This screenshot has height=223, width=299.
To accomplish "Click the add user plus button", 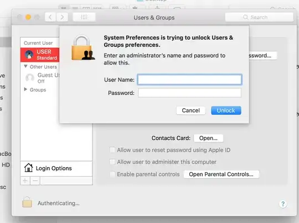I will [x=25, y=180].
